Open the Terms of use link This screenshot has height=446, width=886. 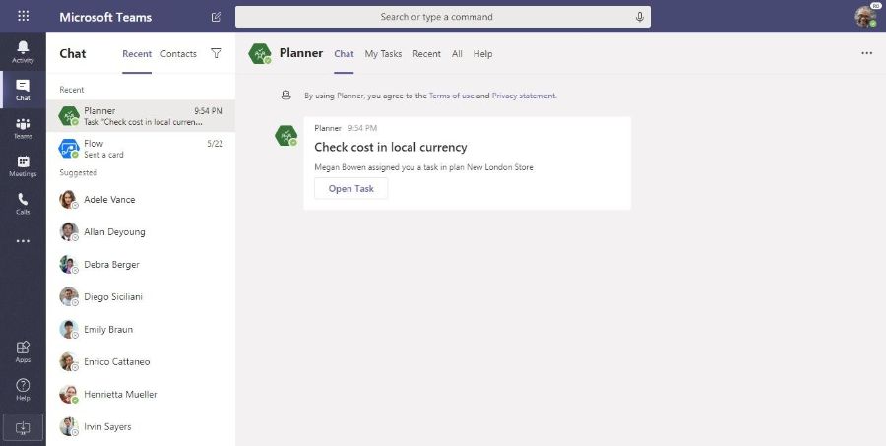tap(451, 96)
